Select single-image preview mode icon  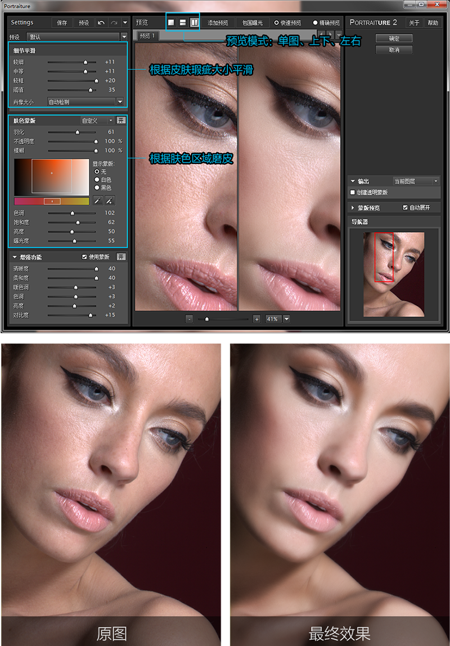(x=171, y=23)
